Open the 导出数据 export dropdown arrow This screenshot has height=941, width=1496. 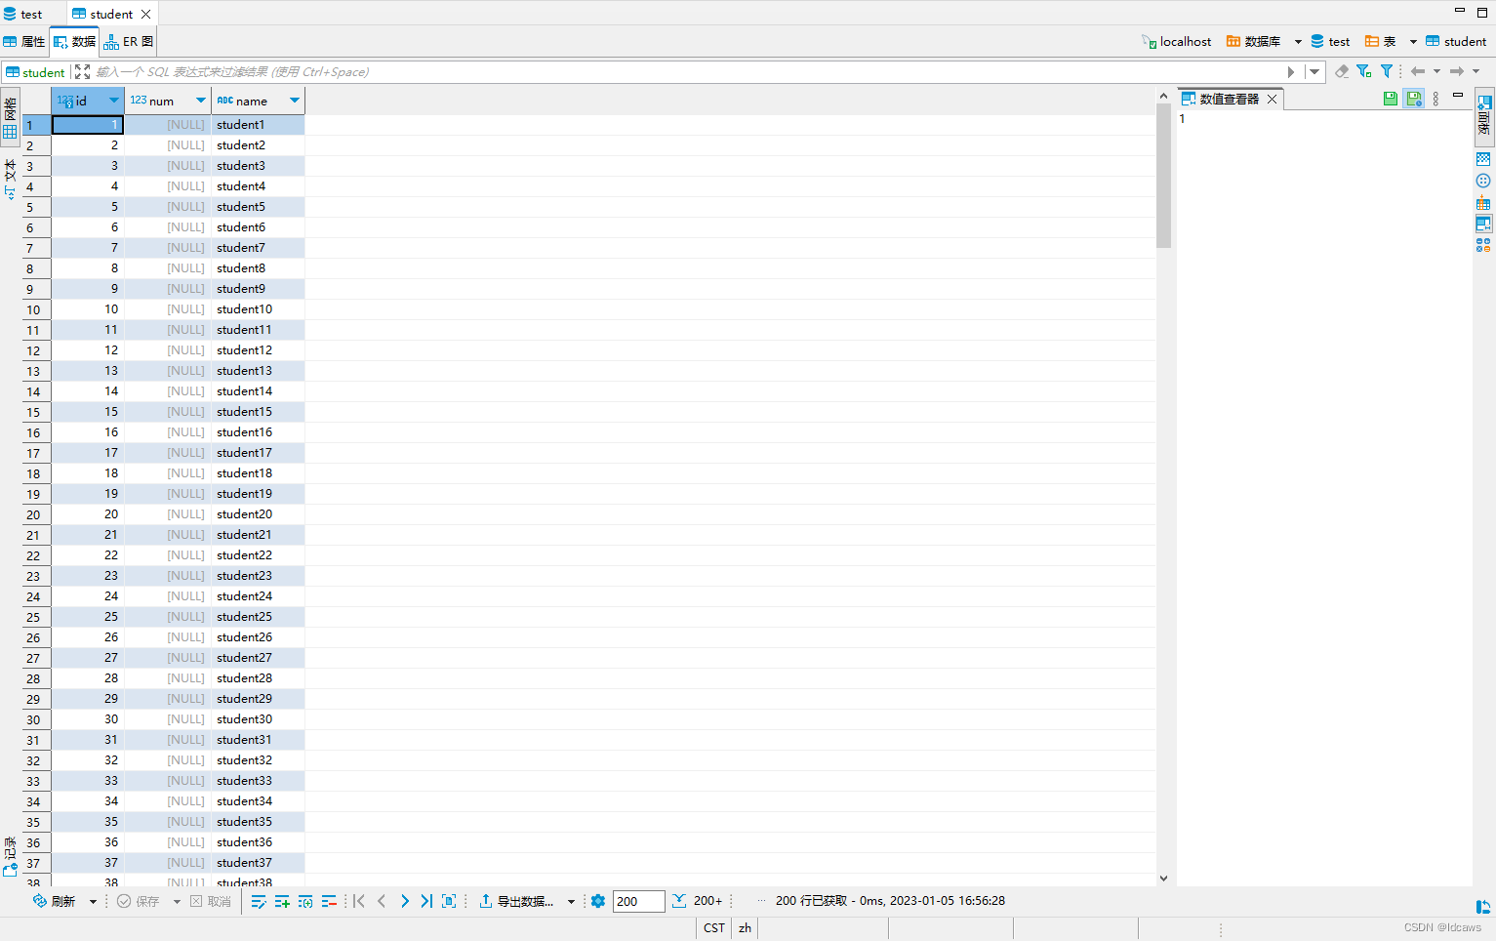click(571, 902)
